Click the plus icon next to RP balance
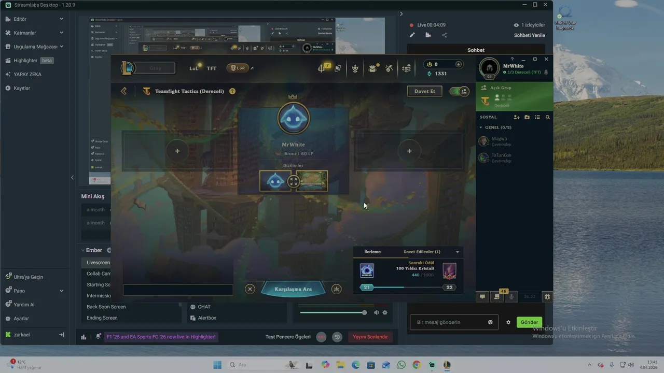Image resolution: width=664 pixels, height=373 pixels. tap(458, 64)
